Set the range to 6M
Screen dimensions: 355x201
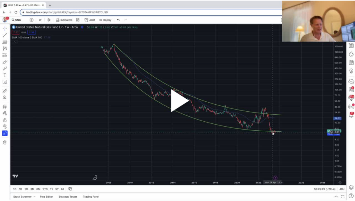38,189
